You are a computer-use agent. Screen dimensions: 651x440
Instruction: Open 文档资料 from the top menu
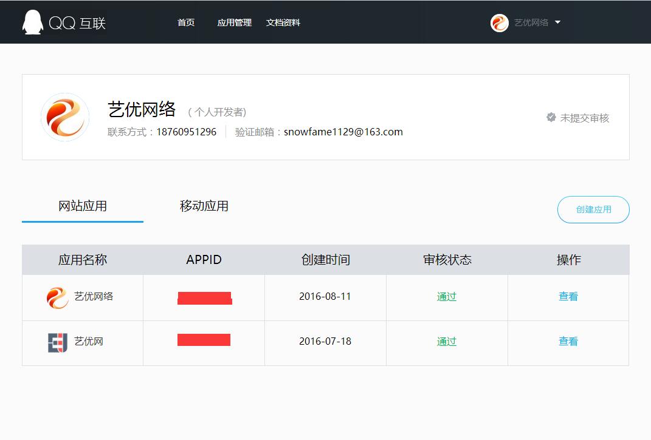pos(283,22)
